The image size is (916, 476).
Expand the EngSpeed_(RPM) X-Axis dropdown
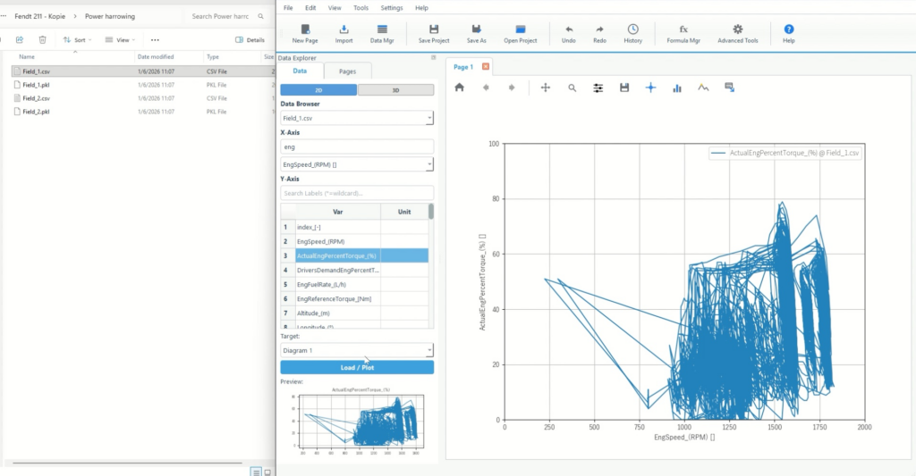pyautogui.click(x=357, y=164)
